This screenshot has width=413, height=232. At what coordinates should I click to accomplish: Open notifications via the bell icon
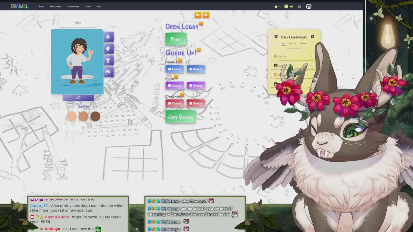coord(299,6)
